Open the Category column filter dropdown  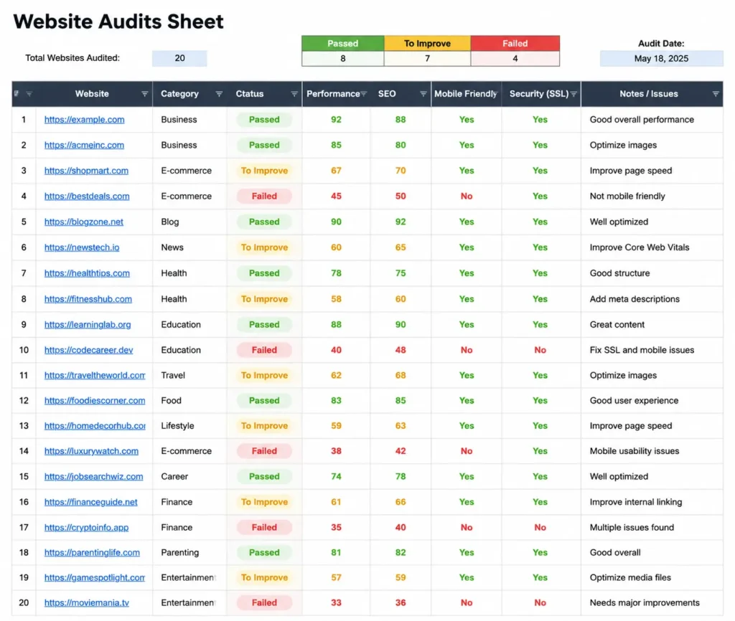click(x=219, y=94)
